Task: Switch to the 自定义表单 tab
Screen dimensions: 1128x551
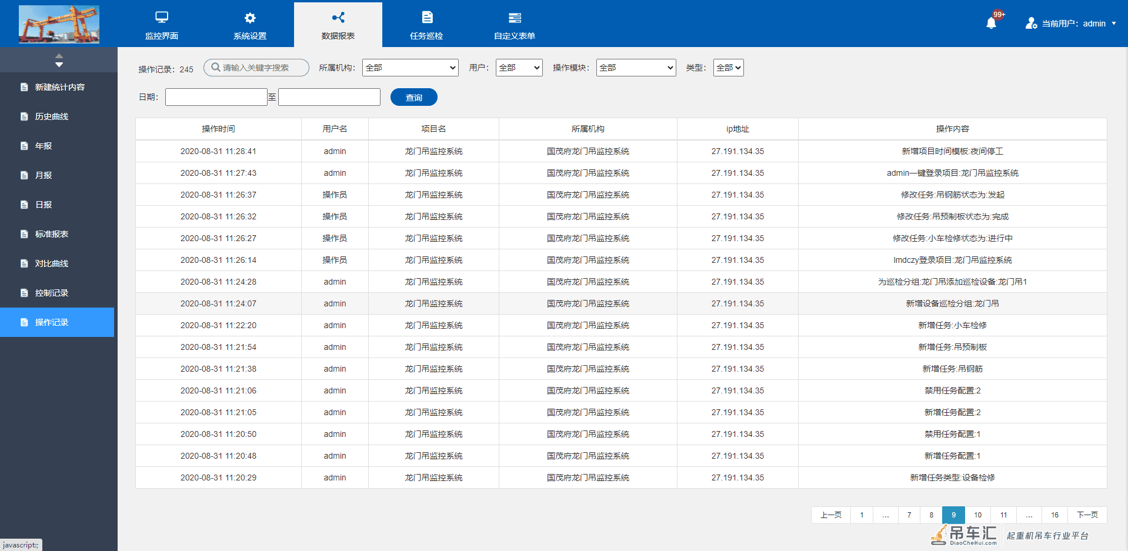Action: (515, 25)
